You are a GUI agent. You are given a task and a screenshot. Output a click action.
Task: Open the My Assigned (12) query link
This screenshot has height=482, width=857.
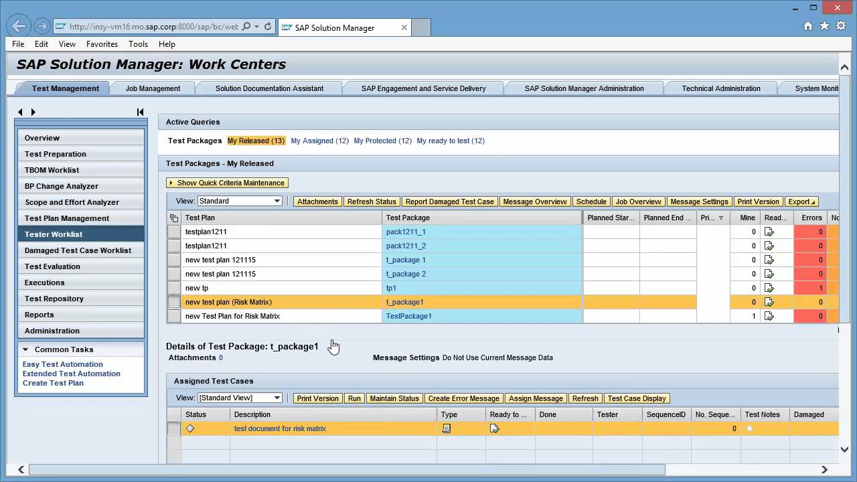coord(319,141)
